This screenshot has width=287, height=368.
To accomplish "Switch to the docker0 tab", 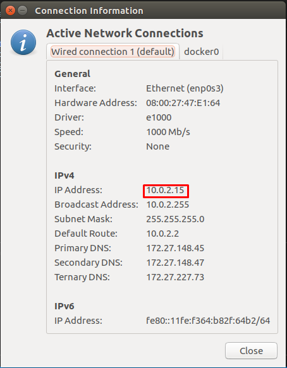I will [201, 52].
